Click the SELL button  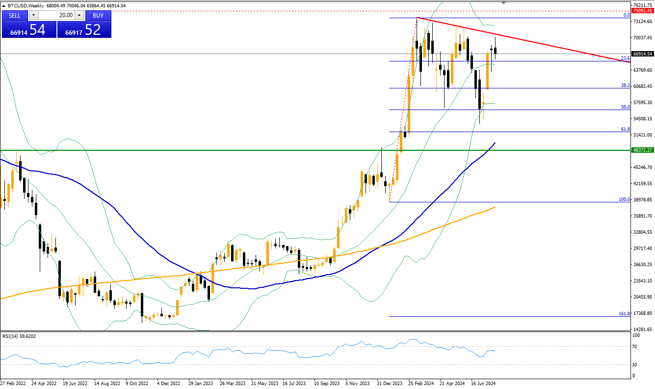point(15,15)
